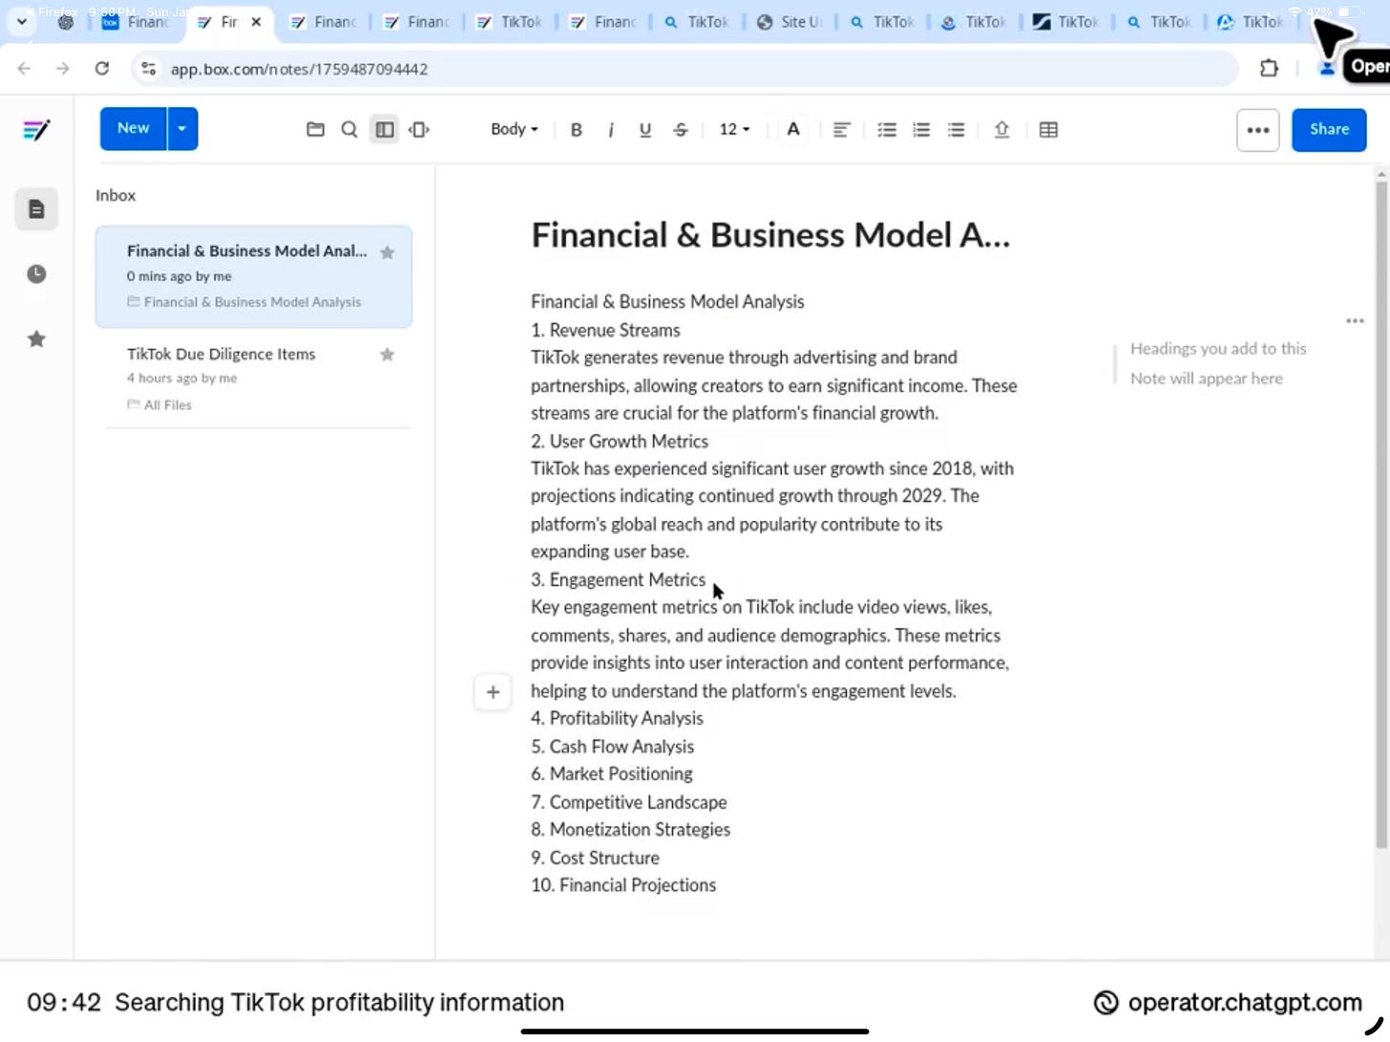Open the font size 12 dropdown
This screenshot has height=1042, width=1390.
(734, 129)
